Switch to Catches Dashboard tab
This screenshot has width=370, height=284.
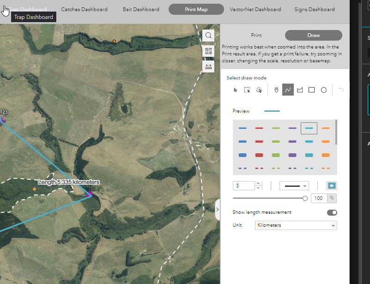[84, 9]
